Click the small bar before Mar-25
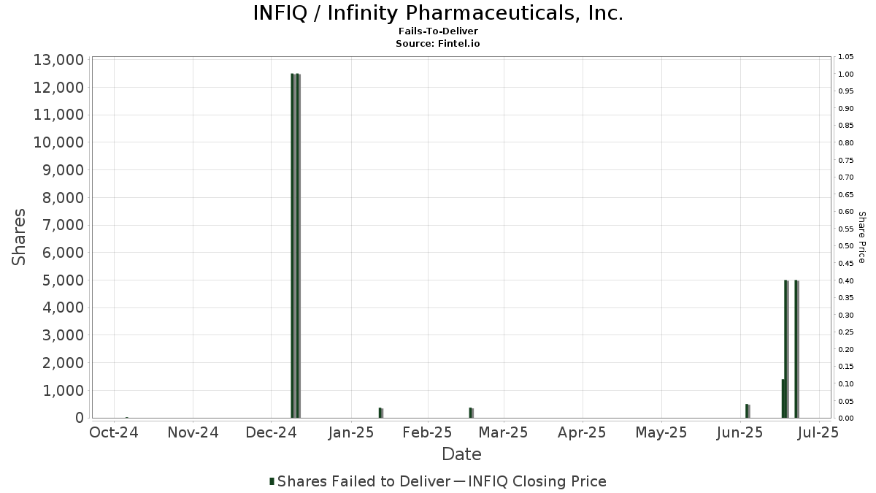This screenshot has width=876, height=493. point(472,413)
